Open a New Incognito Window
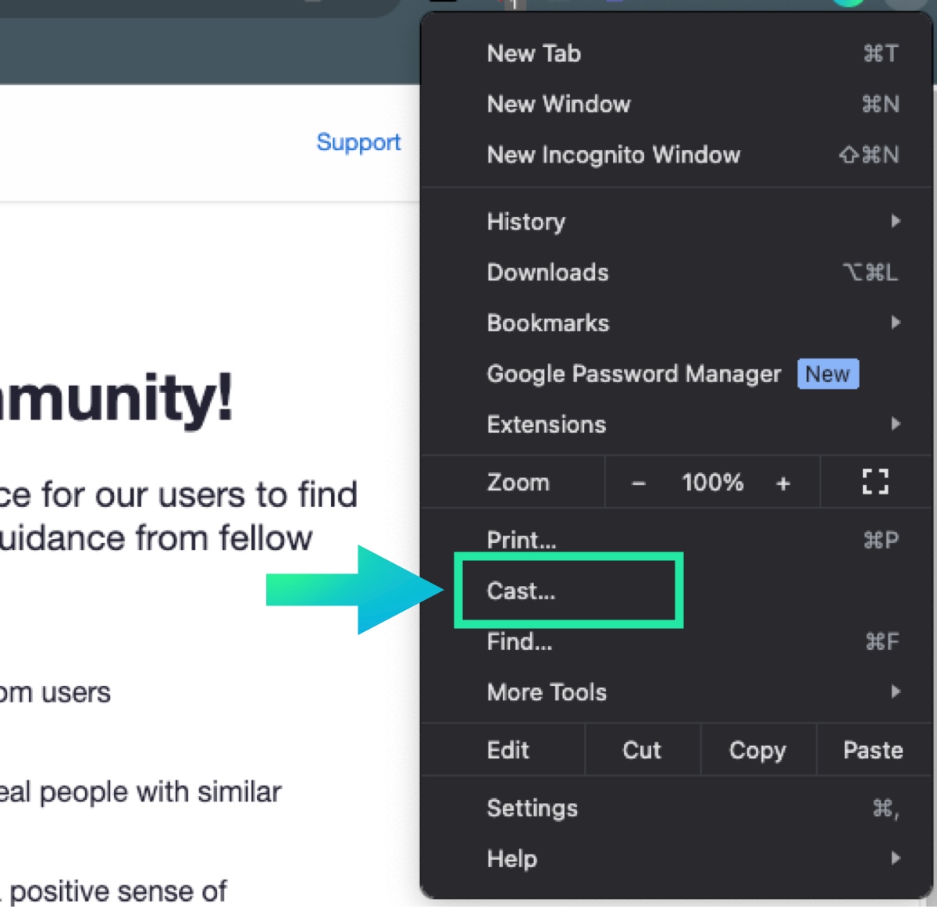Viewport: 937px width, 907px height. [613, 155]
